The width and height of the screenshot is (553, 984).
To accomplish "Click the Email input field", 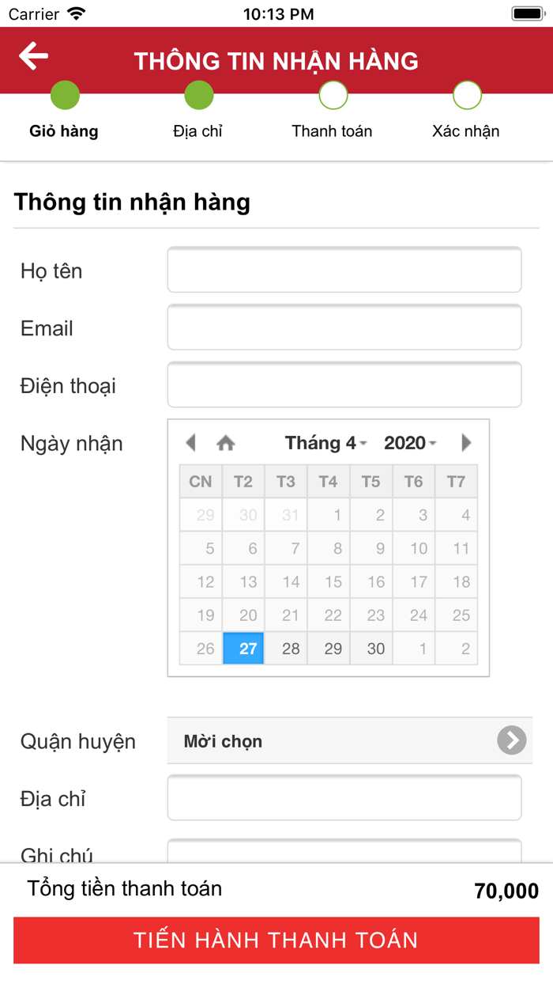I will coord(344,327).
